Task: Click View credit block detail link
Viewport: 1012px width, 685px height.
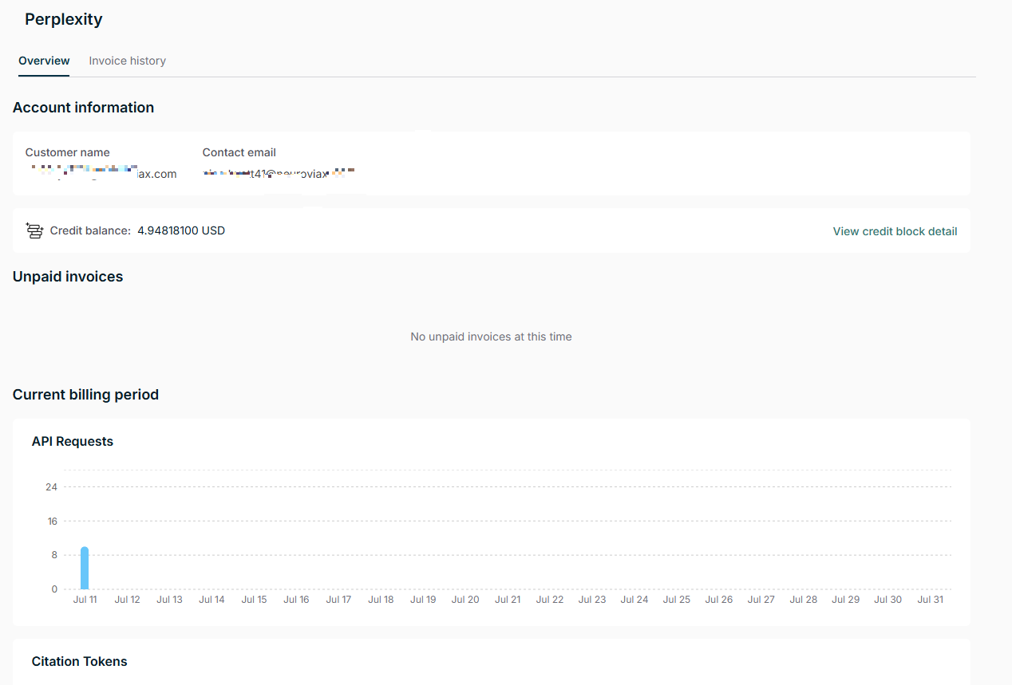Action: 895,231
